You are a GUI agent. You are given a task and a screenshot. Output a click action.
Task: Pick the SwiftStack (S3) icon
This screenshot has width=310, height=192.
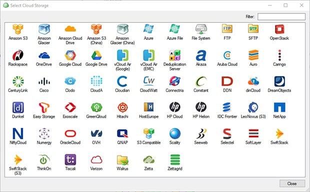coord(18,160)
